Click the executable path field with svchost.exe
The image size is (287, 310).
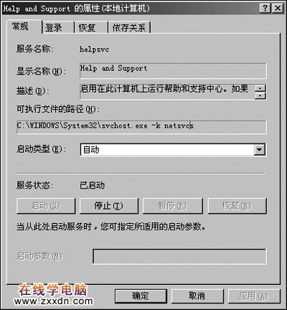(x=141, y=127)
